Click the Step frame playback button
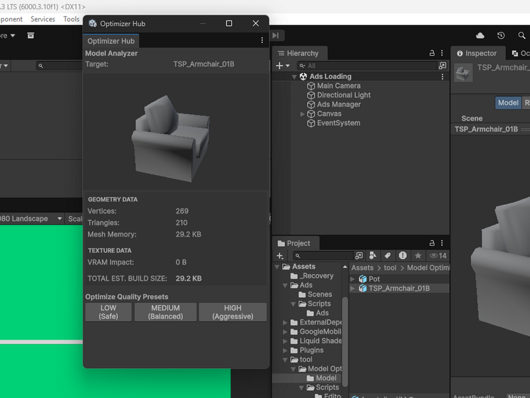Screen dimensions: 530x398 [x=276, y=35]
